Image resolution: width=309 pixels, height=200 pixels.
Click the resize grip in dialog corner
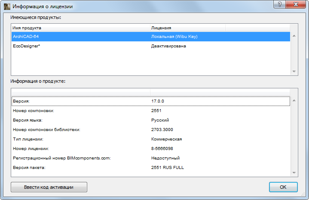click(x=303, y=194)
